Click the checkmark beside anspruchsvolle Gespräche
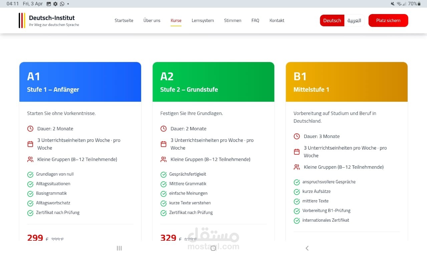427x256 pixels. (297, 182)
